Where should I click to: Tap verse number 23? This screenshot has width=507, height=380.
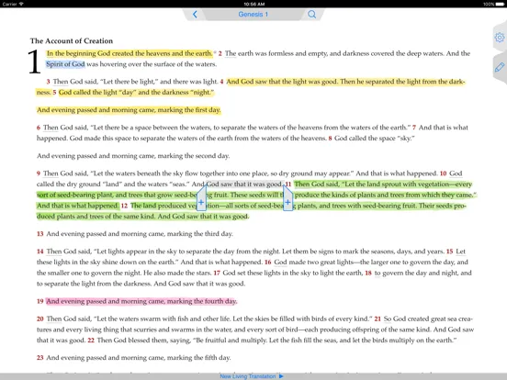click(40, 358)
